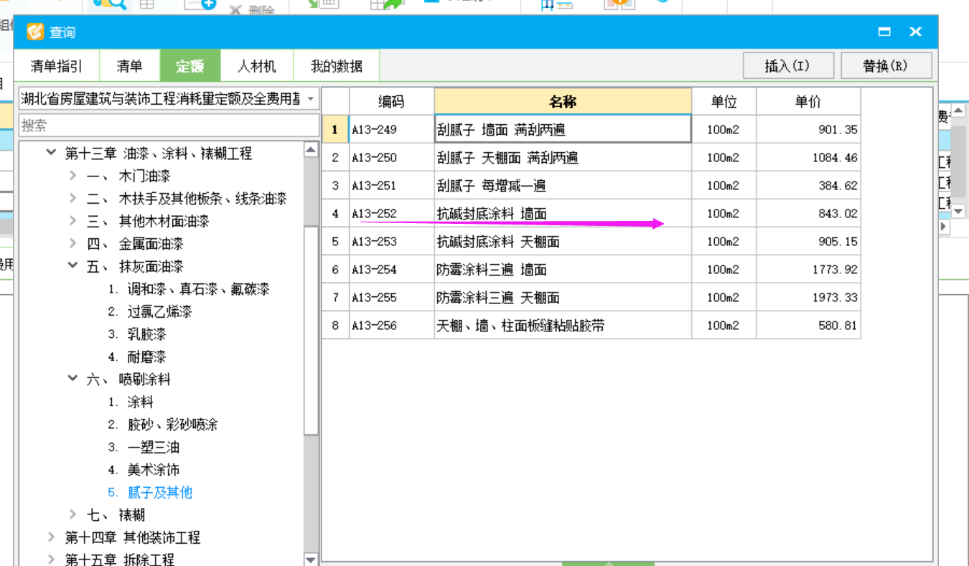Image resolution: width=969 pixels, height=566 pixels.
Task: Select 3. 乳胶漆 tree item
Action: point(137,334)
